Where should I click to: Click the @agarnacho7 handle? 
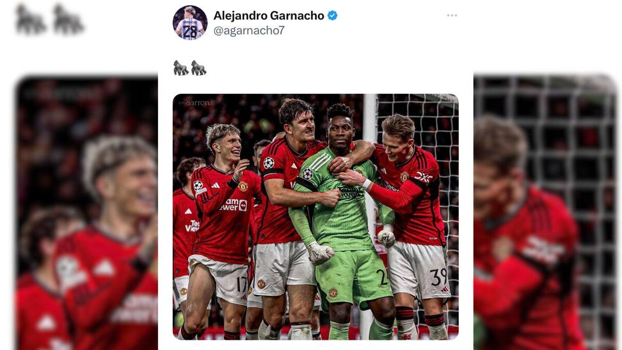coord(249,31)
